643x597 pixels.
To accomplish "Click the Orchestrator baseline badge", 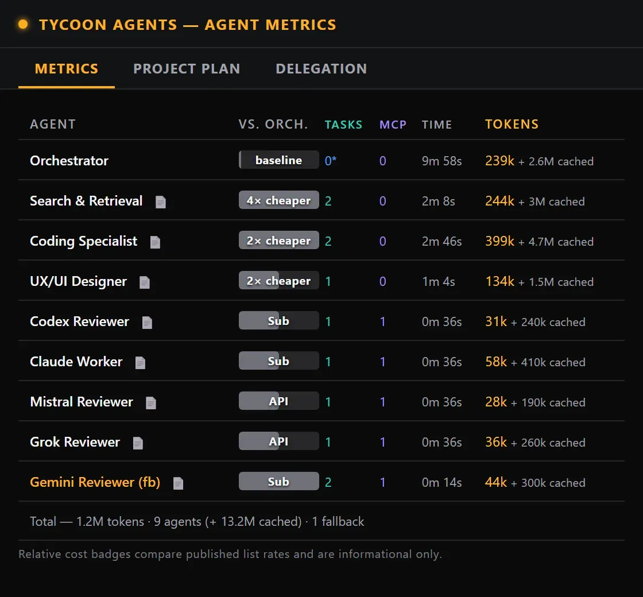I will click(279, 160).
